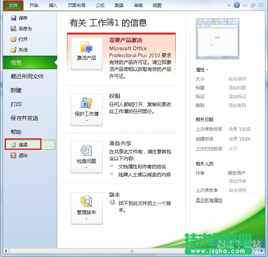Image resolution: width=268 pixels, height=257 pixels.
Task: Click 添加作者 field
Action: click(x=238, y=181)
